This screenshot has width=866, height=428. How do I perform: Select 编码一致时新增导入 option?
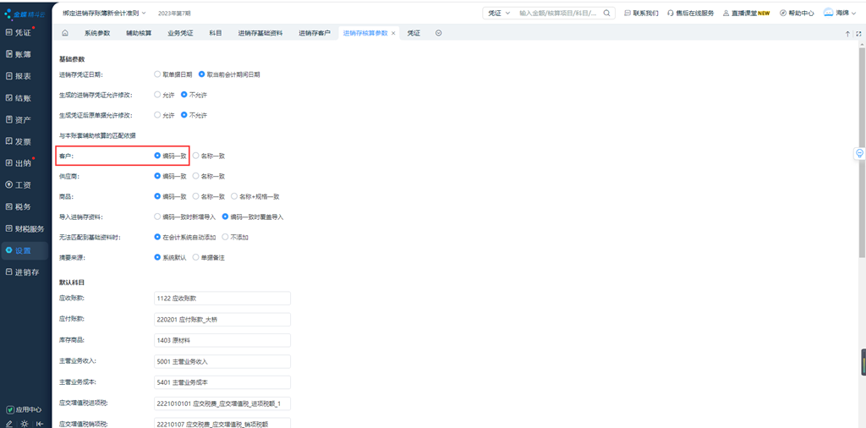pos(184,217)
